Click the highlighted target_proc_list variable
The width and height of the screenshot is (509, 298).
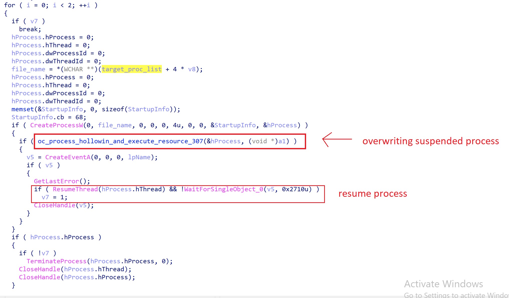[132, 69]
